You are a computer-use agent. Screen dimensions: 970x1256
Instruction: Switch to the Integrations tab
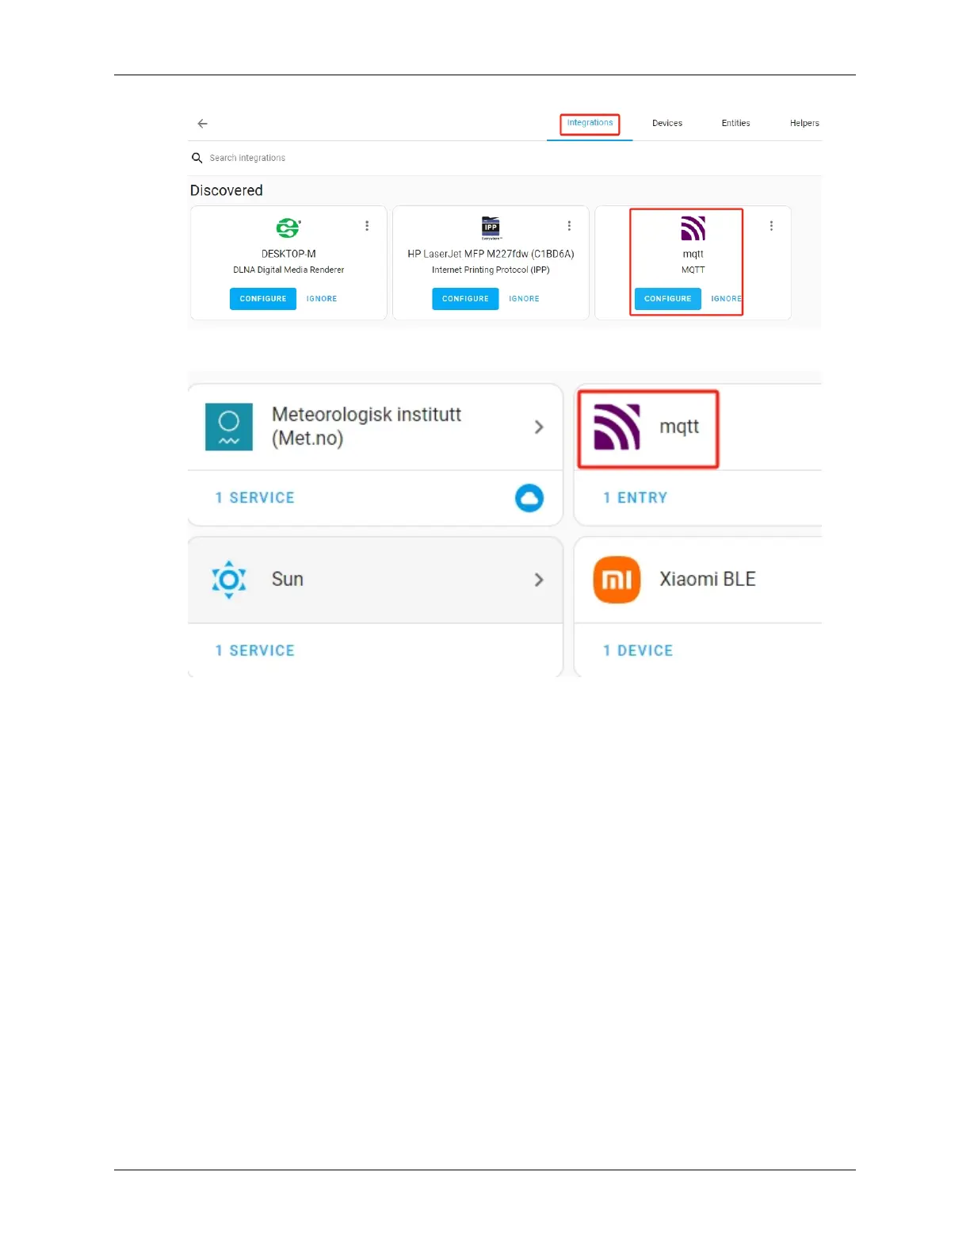pos(590,123)
